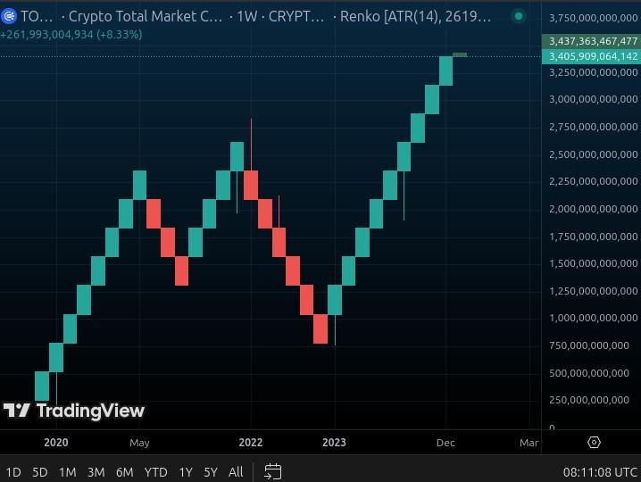
Task: Click the 2020 label on time axis
Action: [56, 443]
